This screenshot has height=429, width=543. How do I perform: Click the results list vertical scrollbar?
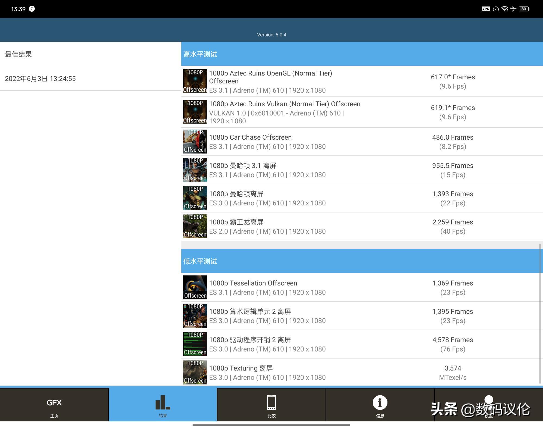[540, 312]
